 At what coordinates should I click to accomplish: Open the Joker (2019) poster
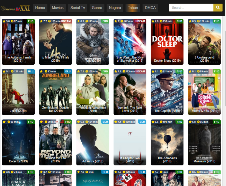[x=18, y=92]
